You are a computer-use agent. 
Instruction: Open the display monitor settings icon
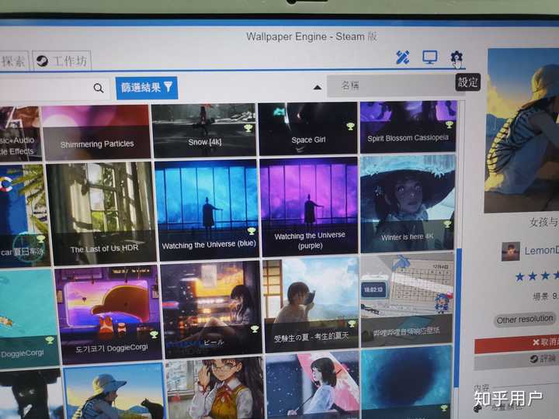pyautogui.click(x=430, y=57)
